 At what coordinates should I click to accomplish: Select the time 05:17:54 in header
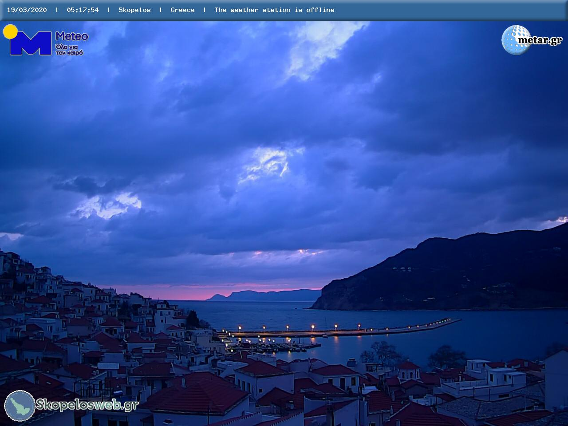click(83, 10)
